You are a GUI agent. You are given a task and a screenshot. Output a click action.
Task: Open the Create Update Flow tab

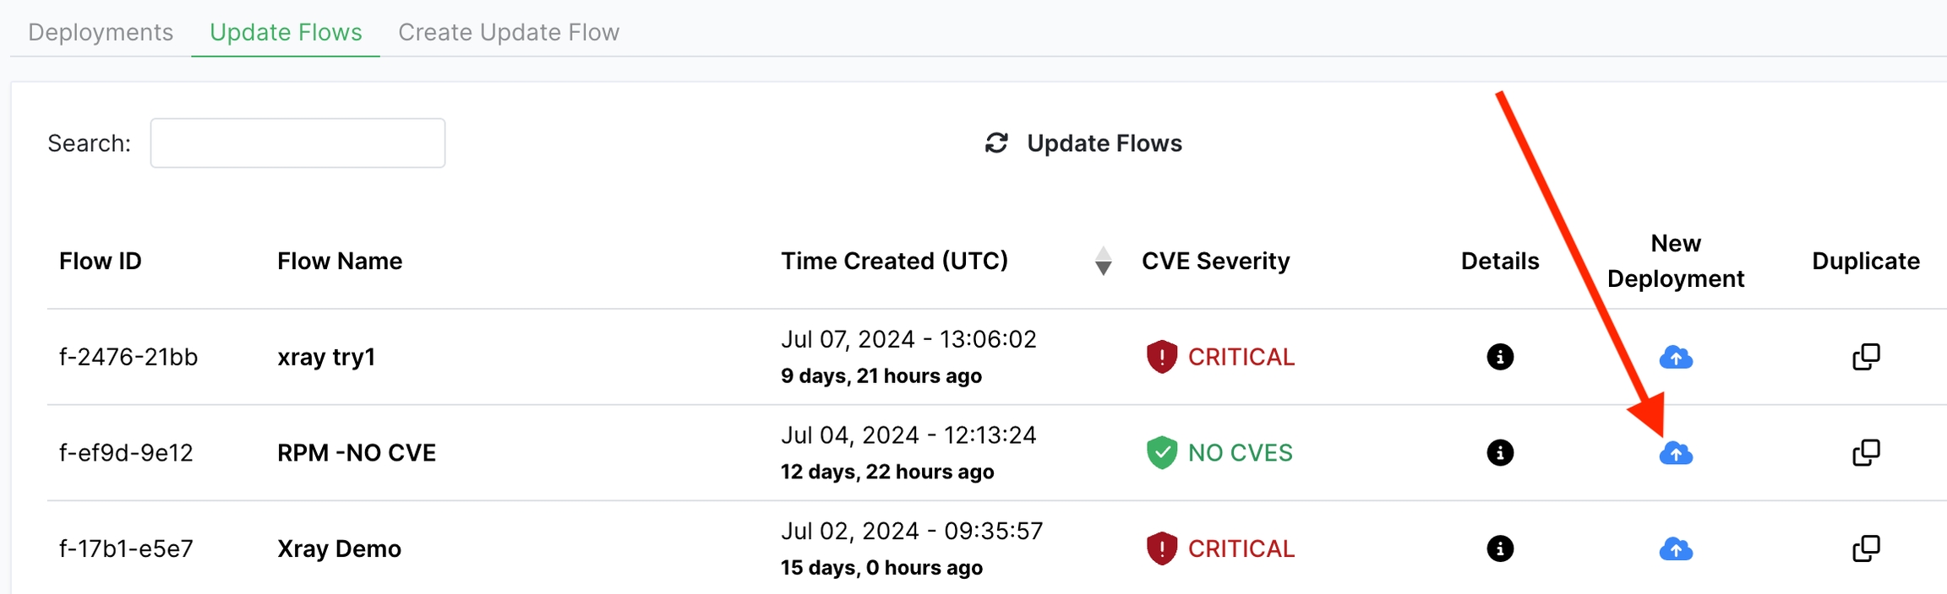509,32
